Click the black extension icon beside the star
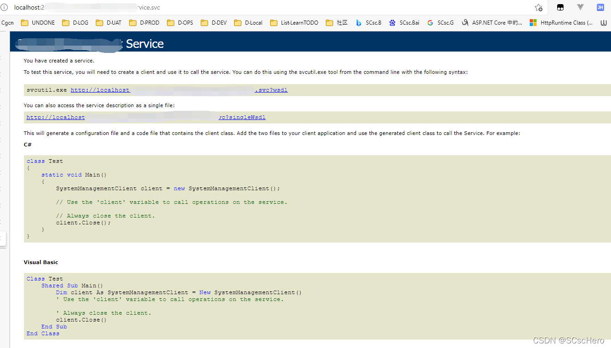 (x=560, y=8)
